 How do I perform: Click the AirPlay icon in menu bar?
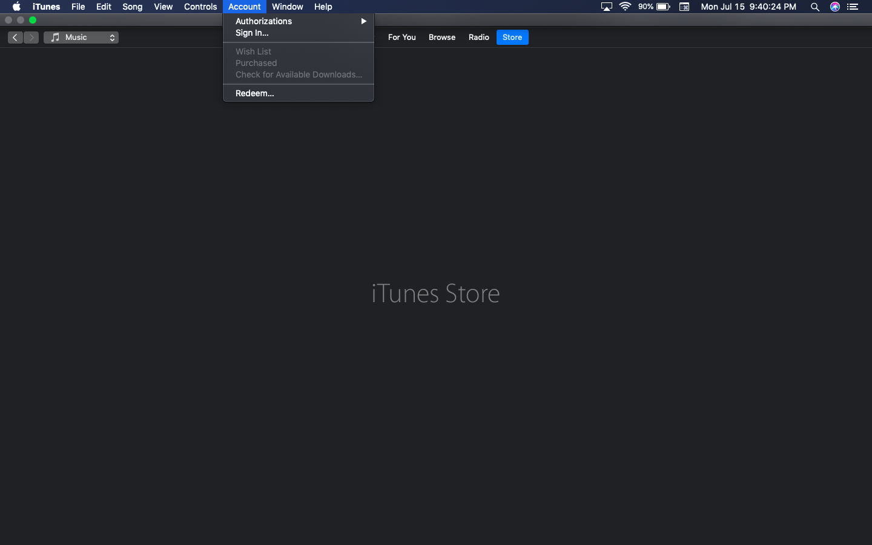point(606,7)
